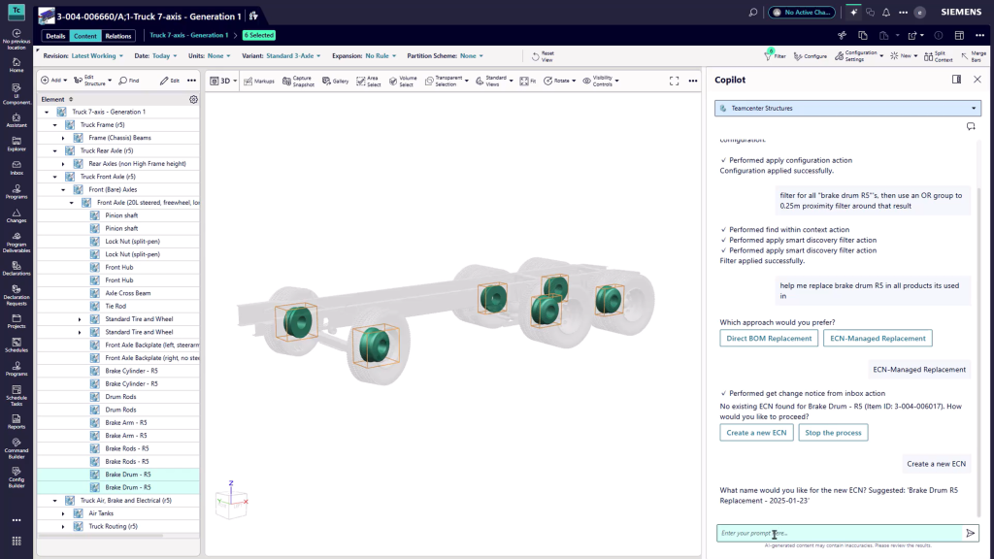Click Create a new ECN button
Image resolution: width=994 pixels, height=559 pixels.
[x=756, y=433]
